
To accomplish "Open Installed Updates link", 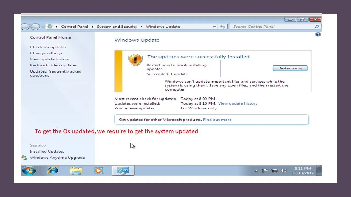I will click(x=47, y=151).
